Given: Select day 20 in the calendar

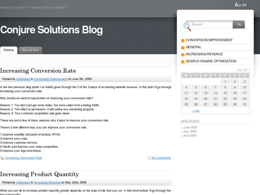Looking at the screenshot, I should [x=206, y=99].
